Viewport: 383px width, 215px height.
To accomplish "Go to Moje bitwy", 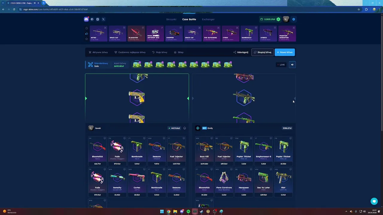I will [x=159, y=52].
